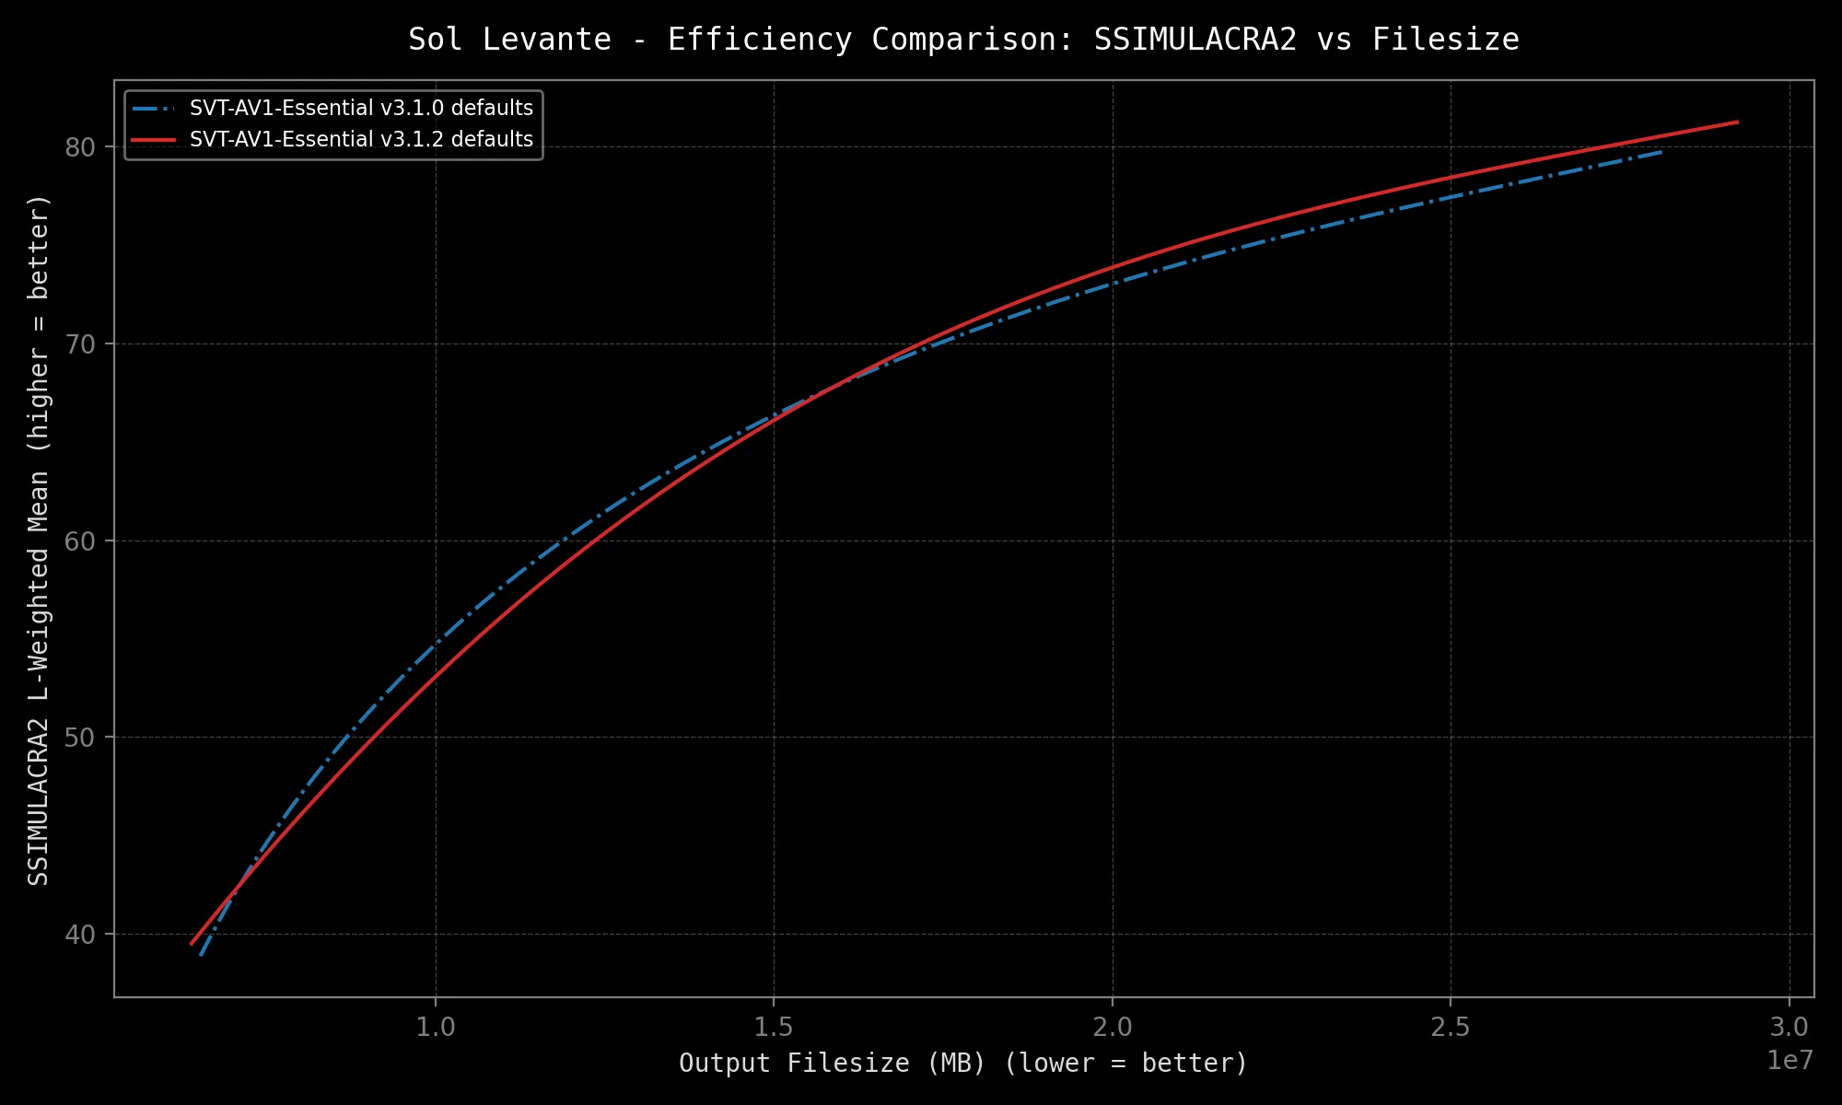This screenshot has height=1105, width=1842.
Task: Click the 70 y-axis tick label
Action: pos(80,344)
